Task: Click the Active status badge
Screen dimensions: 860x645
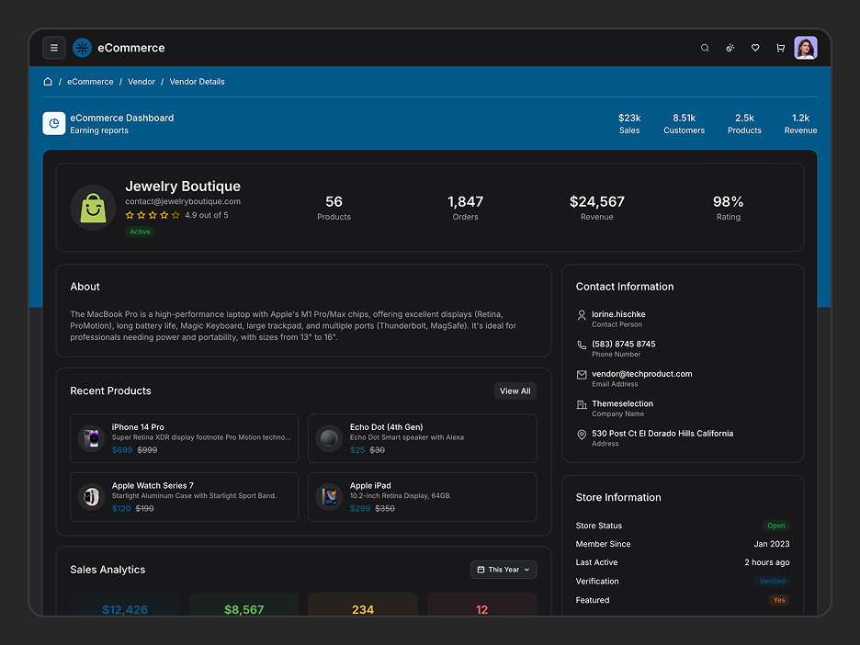Action: (140, 232)
